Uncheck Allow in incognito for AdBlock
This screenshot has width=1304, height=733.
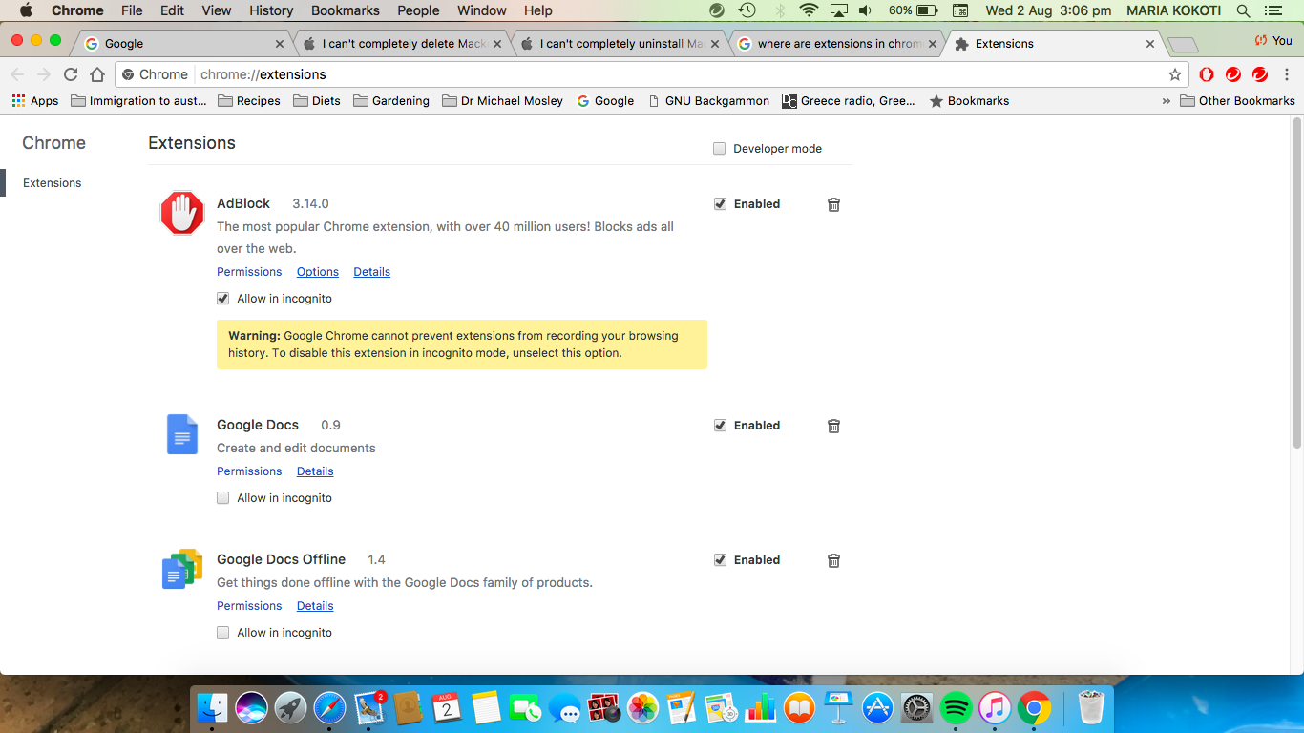222,299
